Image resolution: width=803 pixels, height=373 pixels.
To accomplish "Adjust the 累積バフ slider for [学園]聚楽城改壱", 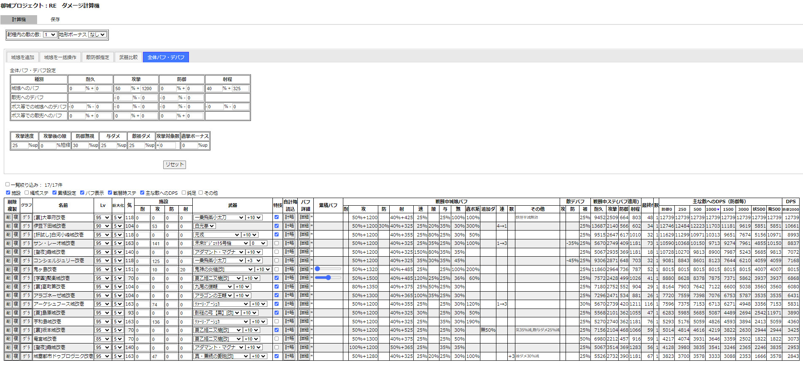I will point(328,278).
